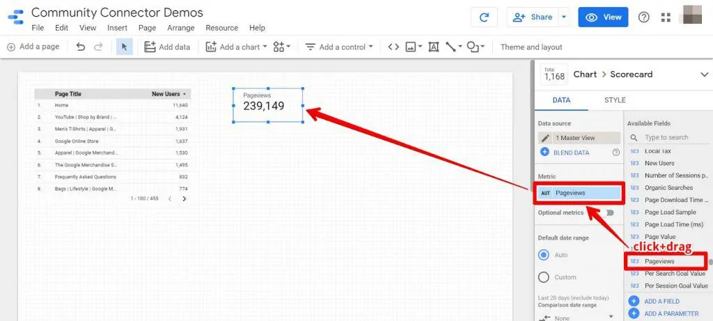This screenshot has width=713, height=321.
Task: Click the Pageviews metric chip
Action: point(579,194)
